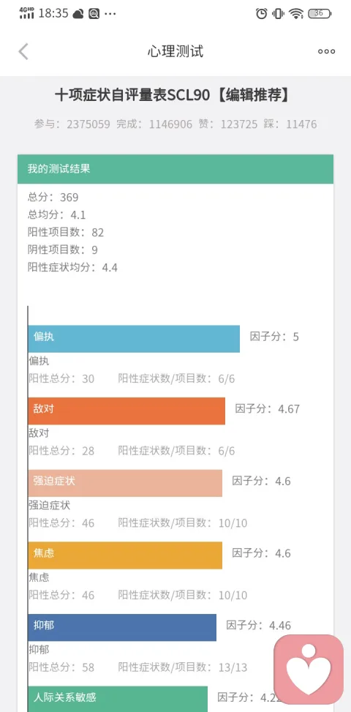
Task: Tap the pink heart floating icon
Action: click(309, 670)
